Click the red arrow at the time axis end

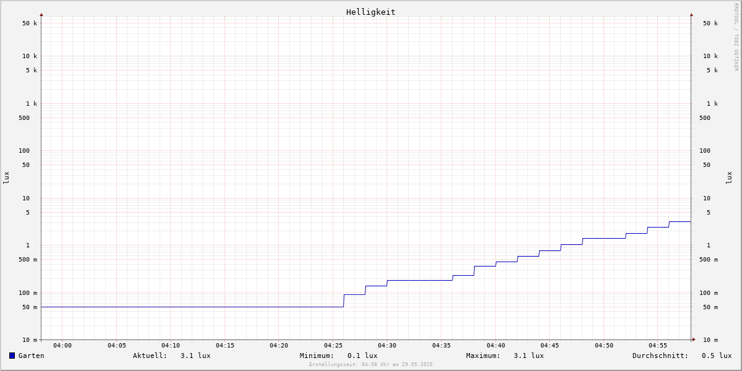(694, 339)
